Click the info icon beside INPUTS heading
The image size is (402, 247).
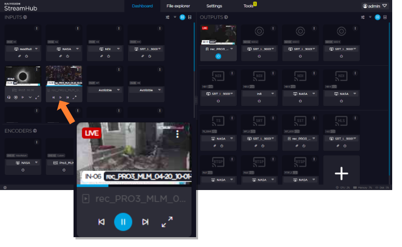(x=25, y=17)
